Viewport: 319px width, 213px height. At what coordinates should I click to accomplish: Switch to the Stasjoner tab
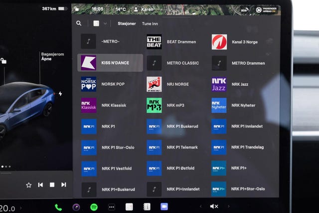pos(127,23)
